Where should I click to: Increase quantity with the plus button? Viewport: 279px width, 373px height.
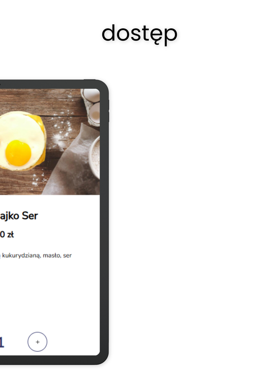(x=37, y=341)
